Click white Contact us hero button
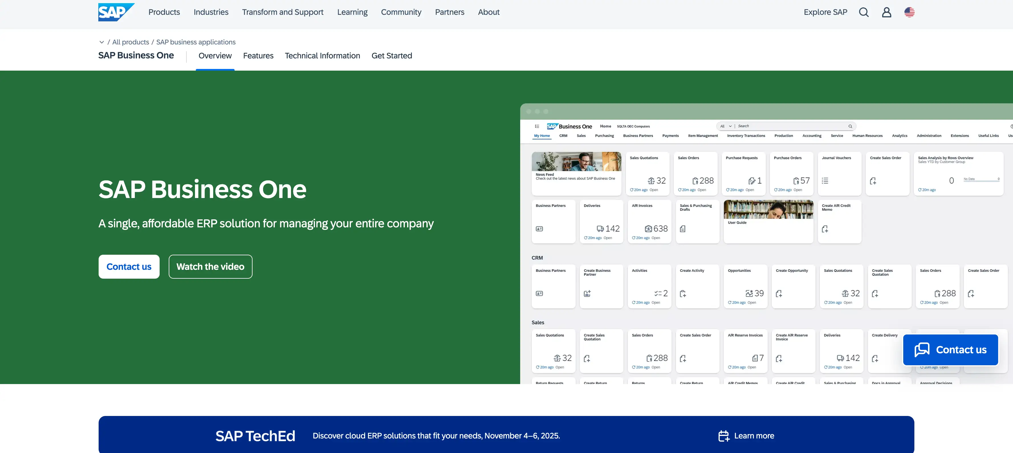This screenshot has width=1013, height=453. [x=129, y=267]
